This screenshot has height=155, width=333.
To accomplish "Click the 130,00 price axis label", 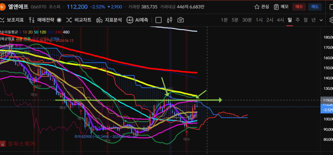I will [328, 88].
